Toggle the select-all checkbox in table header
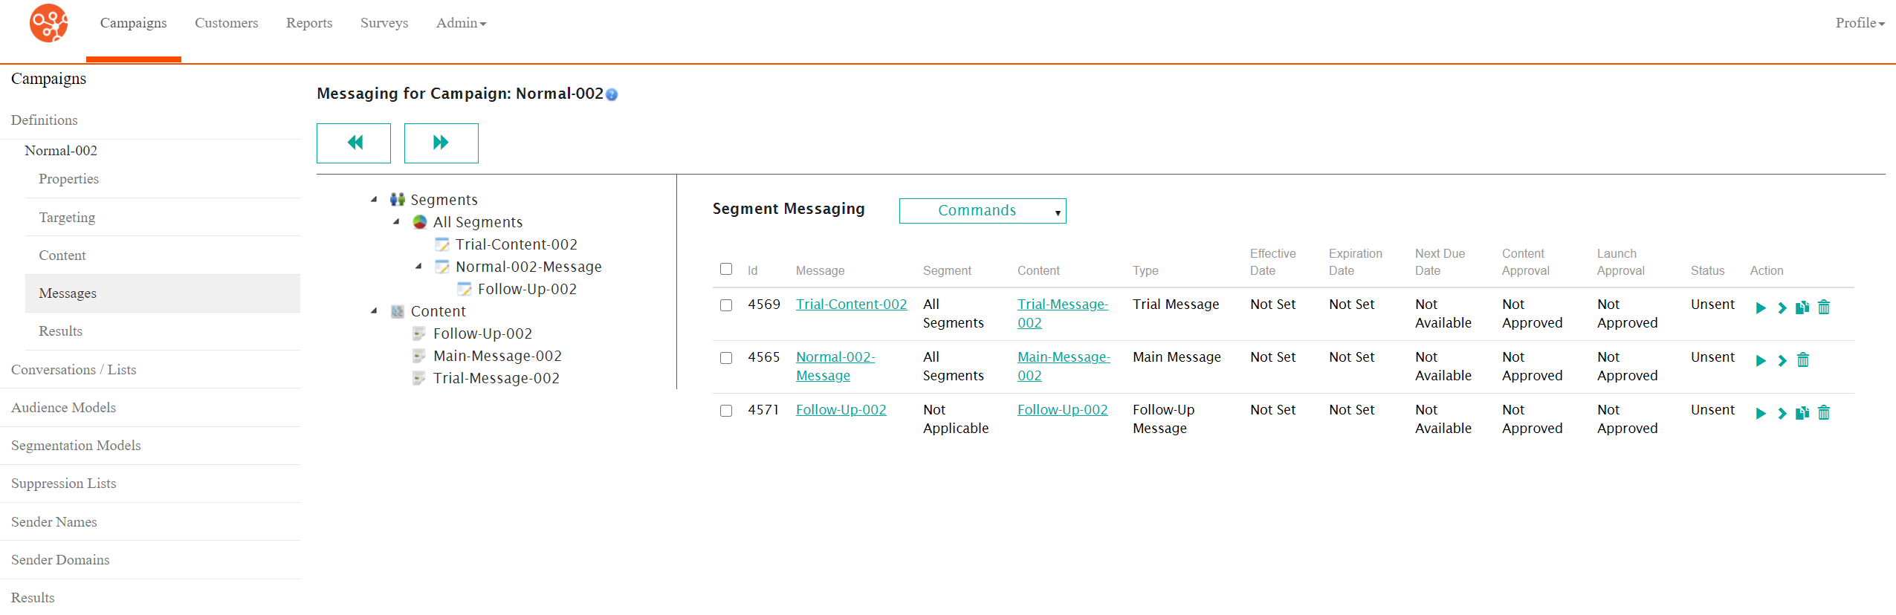Viewport: 1896px width, 615px height. pos(726,269)
